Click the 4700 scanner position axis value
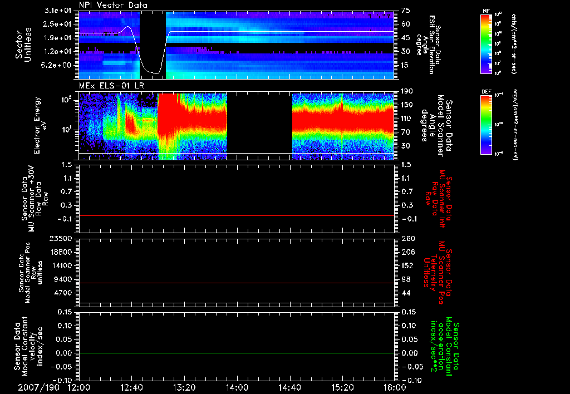Viewport: 570px width, 394px height. [x=62, y=293]
